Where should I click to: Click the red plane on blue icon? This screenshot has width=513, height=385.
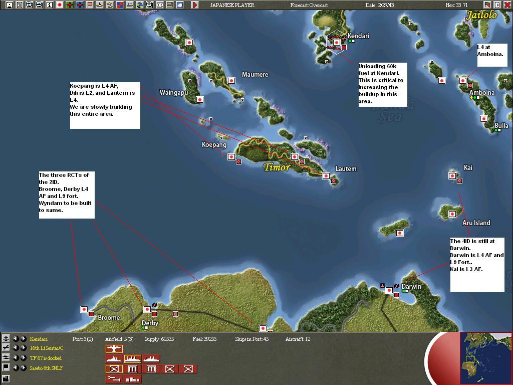pyautogui.click(x=80, y=5)
